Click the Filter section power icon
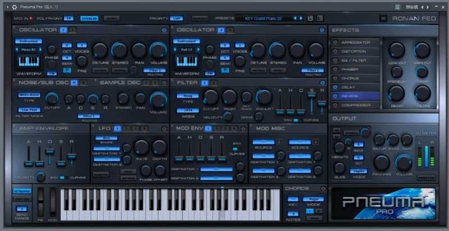 (322, 83)
